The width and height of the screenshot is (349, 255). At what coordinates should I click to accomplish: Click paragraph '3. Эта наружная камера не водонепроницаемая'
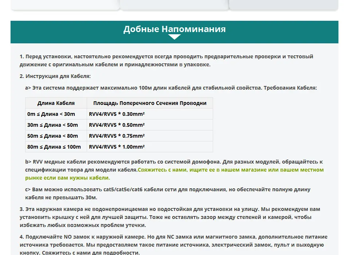coord(170,217)
